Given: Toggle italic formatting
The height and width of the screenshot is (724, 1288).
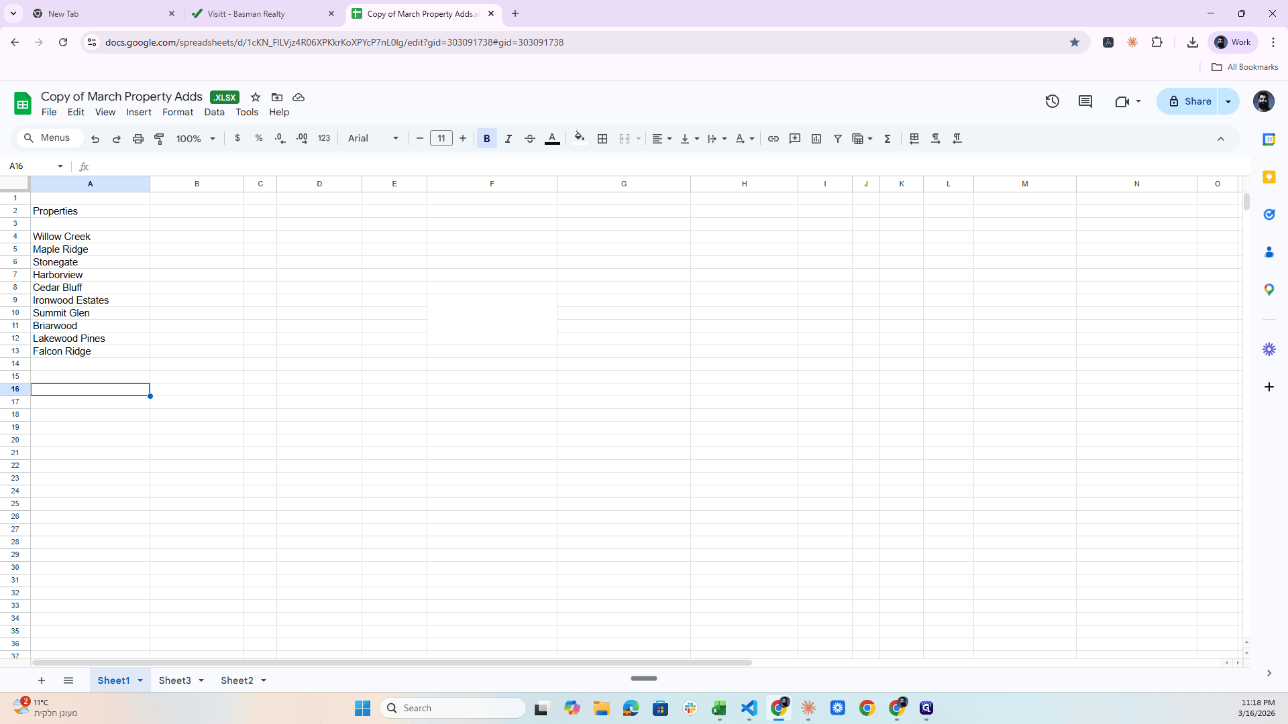Looking at the screenshot, I should (508, 139).
